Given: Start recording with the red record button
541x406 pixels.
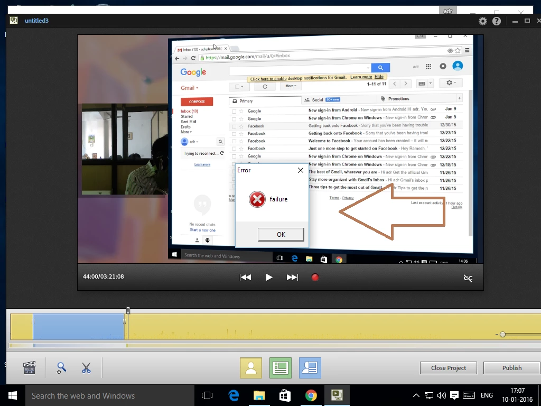Looking at the screenshot, I should click(x=315, y=277).
